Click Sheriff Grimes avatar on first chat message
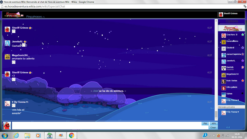 pyautogui.click(x=7, y=29)
